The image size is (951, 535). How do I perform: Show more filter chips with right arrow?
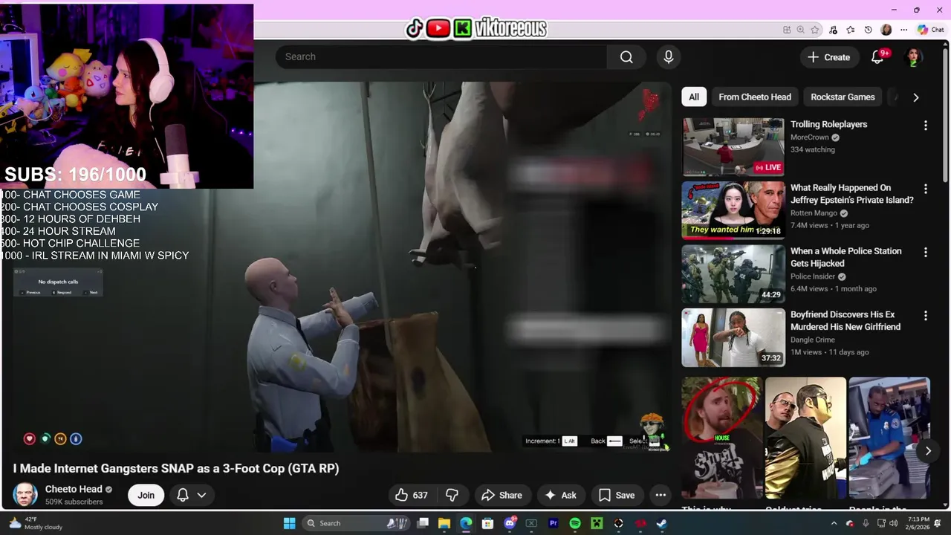tap(915, 97)
